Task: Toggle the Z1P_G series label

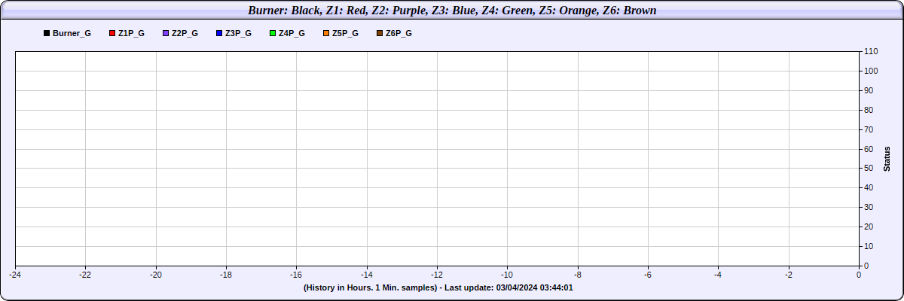Action: click(x=131, y=34)
